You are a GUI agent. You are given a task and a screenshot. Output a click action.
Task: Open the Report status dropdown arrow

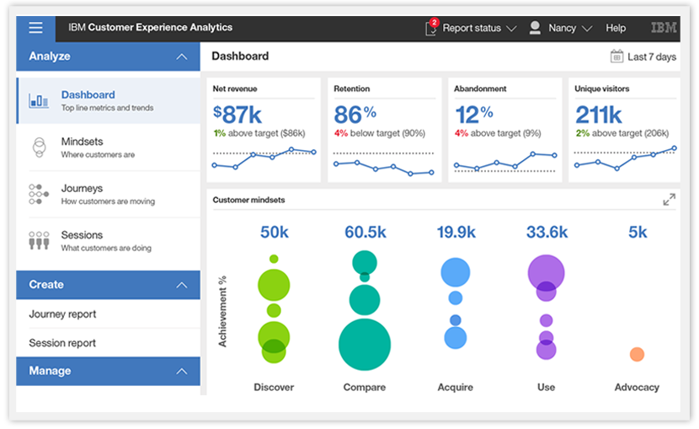[x=511, y=29]
